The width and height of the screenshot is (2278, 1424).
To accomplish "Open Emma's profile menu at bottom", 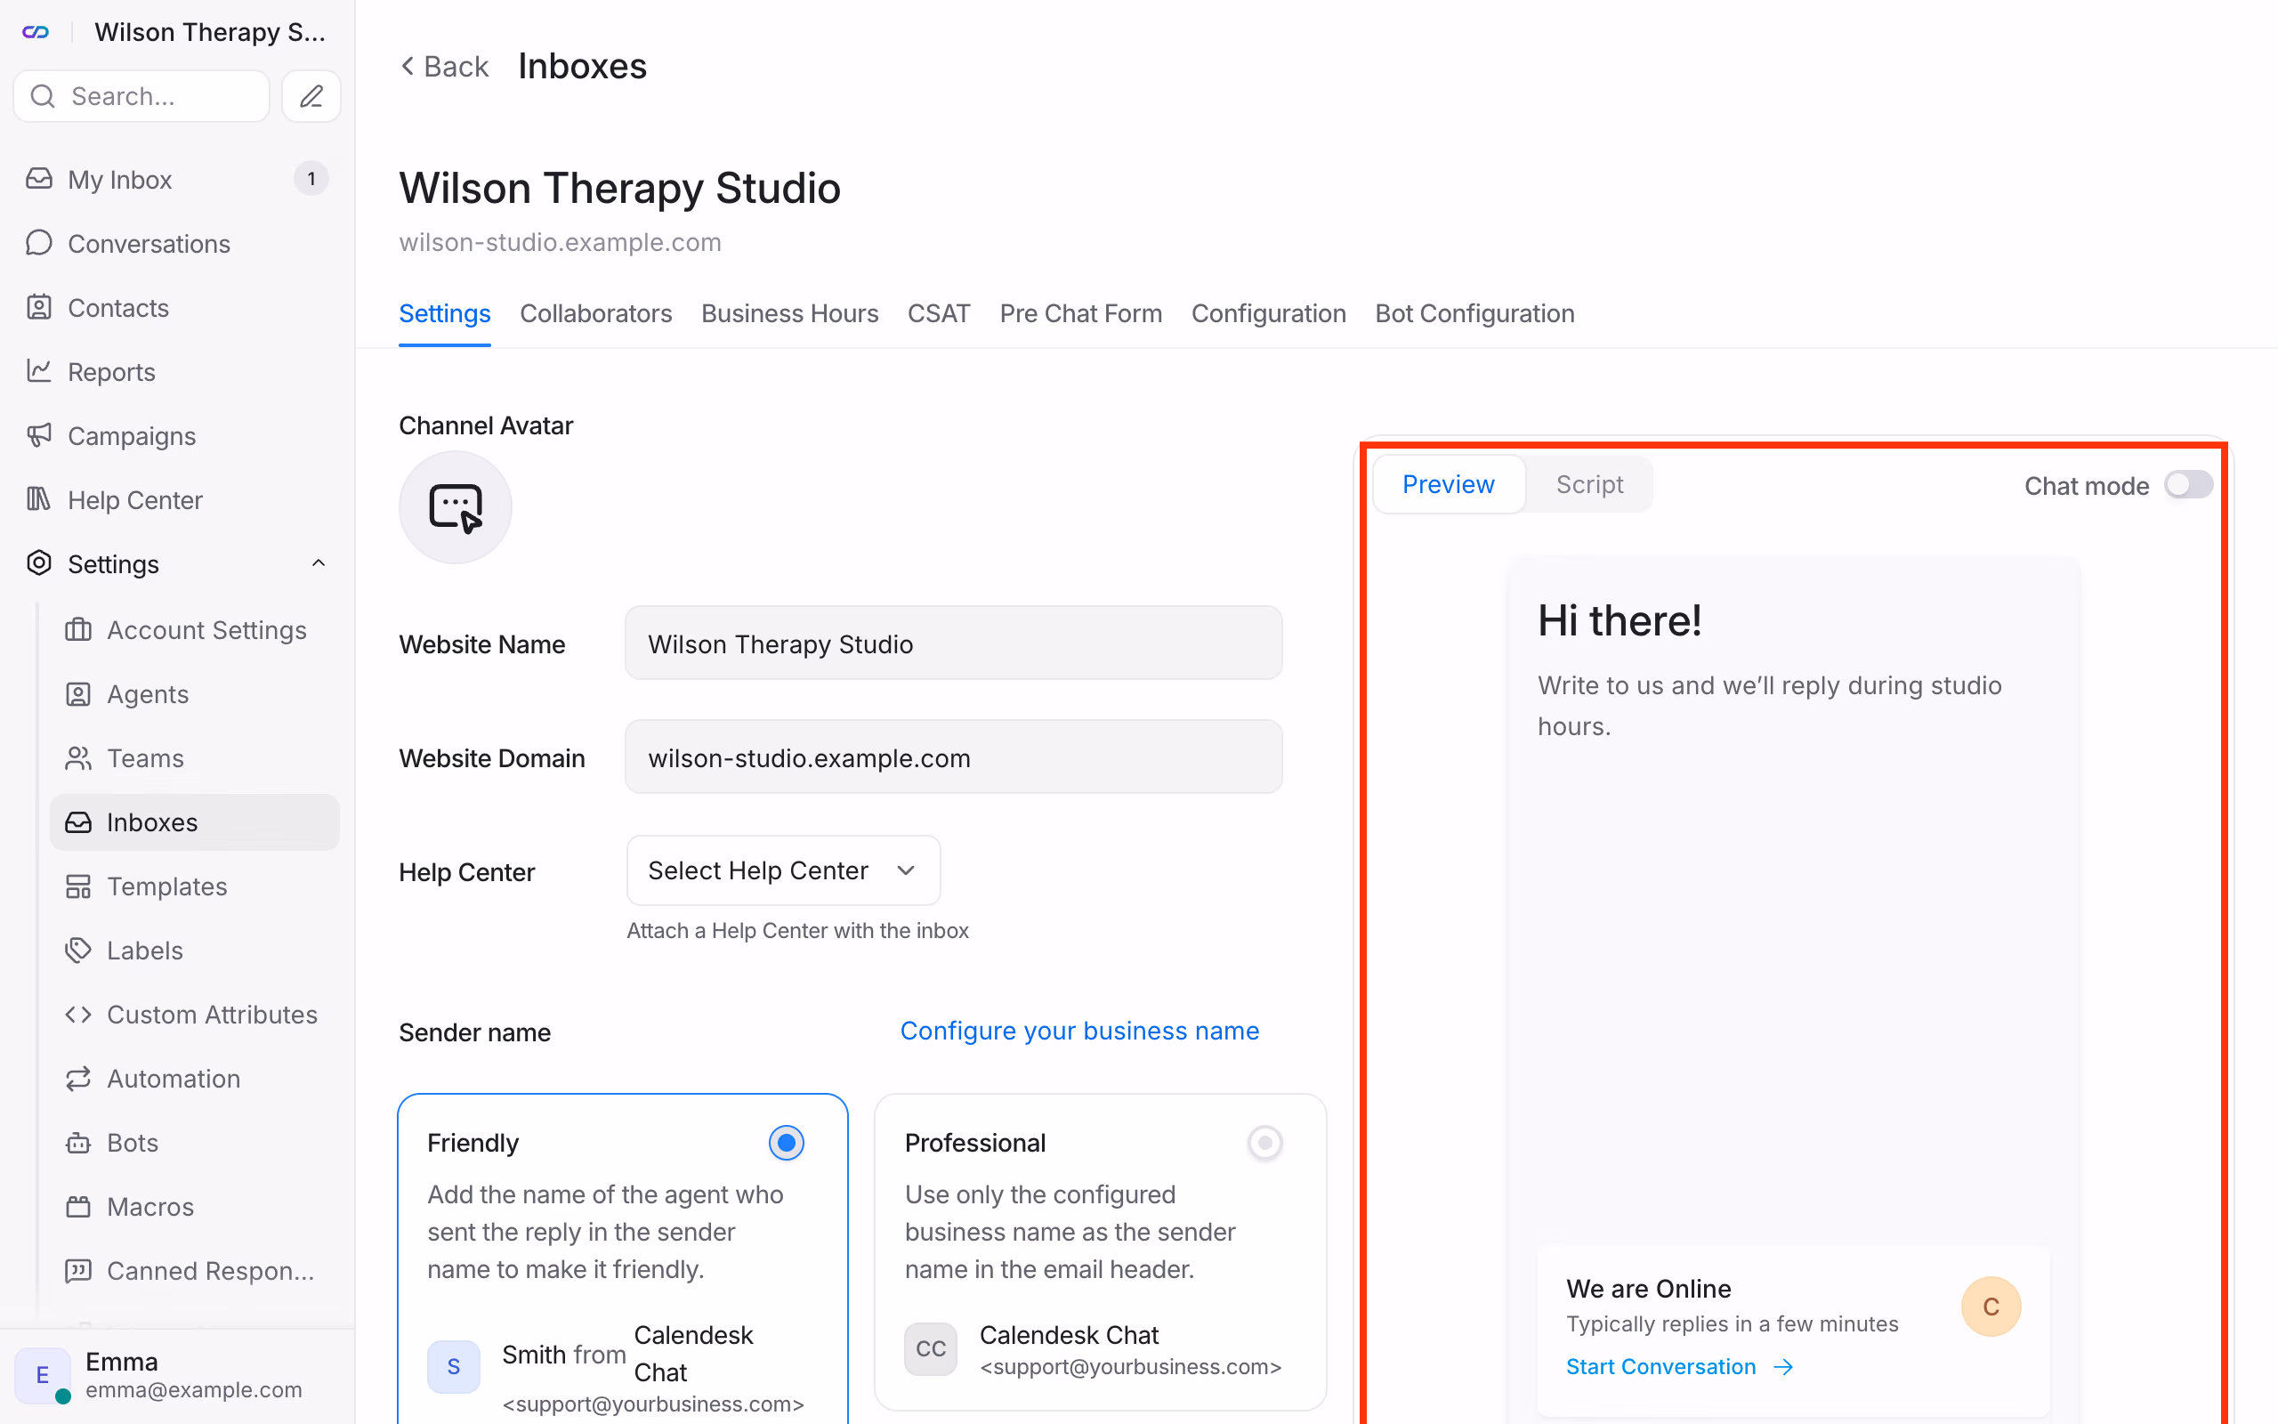I will (x=177, y=1375).
